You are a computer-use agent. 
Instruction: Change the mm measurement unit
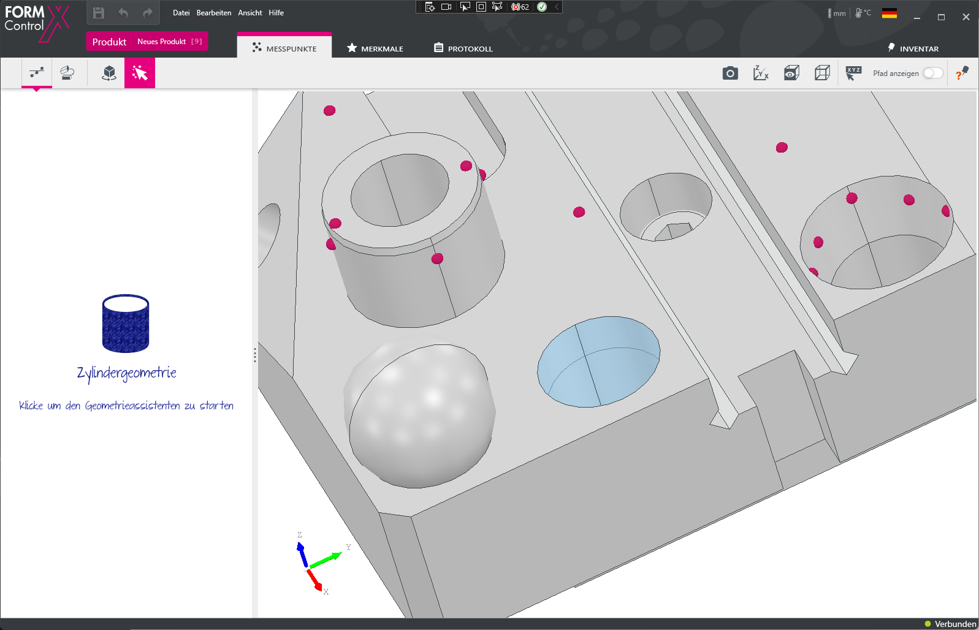pos(837,13)
